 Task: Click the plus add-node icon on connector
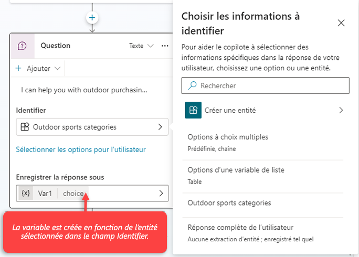92,17
